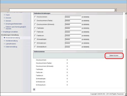
Task: Click the Farbdruck limit input
Action: [73, 36]
